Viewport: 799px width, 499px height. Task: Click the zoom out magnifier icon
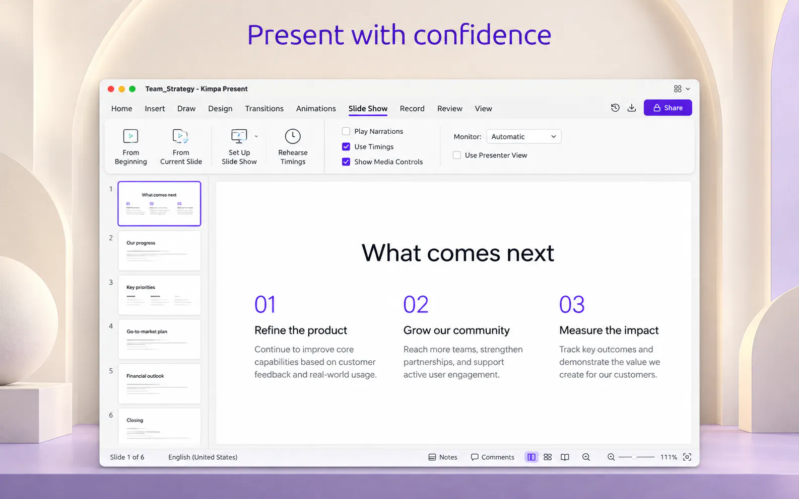pos(611,457)
